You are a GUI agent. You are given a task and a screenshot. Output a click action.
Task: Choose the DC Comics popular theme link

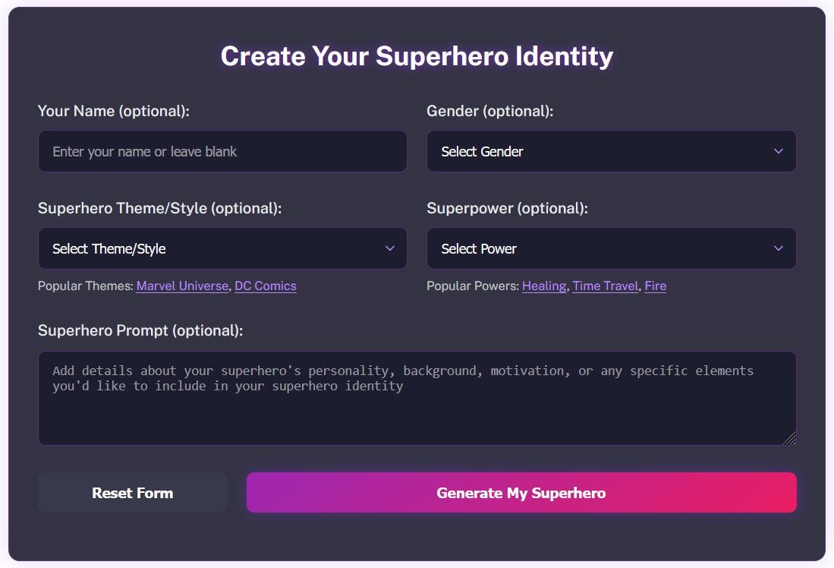(266, 286)
